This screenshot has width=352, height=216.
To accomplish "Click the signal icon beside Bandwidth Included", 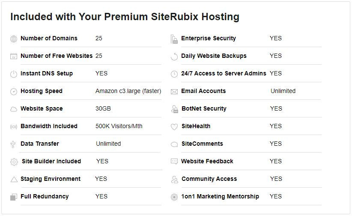I will 14,127.
